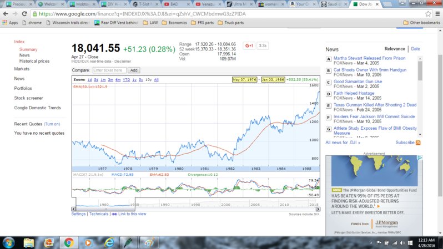The width and height of the screenshot is (443, 249).
Task: Open File Explorer from taskbar
Action: (29, 242)
